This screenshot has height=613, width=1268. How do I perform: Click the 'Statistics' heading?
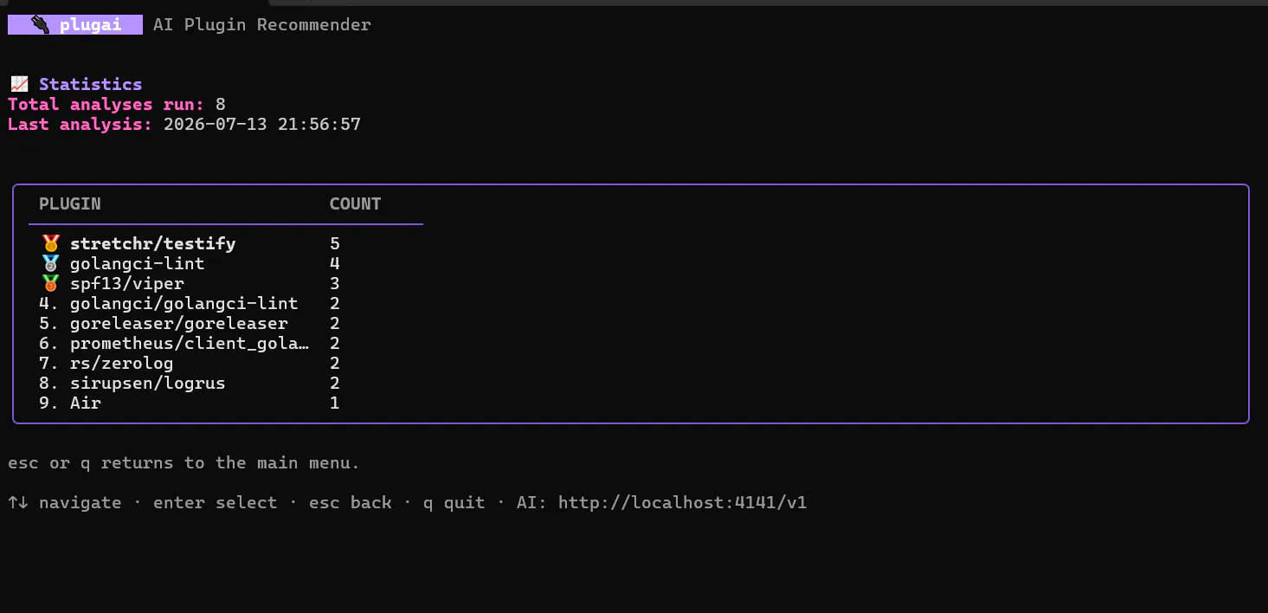click(x=91, y=84)
